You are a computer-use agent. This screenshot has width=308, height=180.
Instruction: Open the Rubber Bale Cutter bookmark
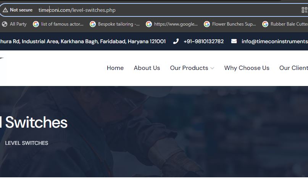pyautogui.click(x=285, y=24)
